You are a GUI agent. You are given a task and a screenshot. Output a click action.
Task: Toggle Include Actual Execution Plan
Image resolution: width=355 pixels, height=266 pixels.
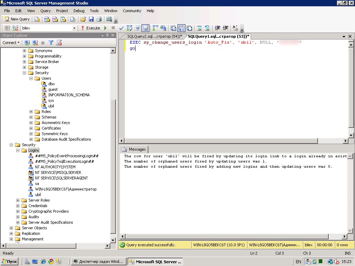(x=155, y=28)
